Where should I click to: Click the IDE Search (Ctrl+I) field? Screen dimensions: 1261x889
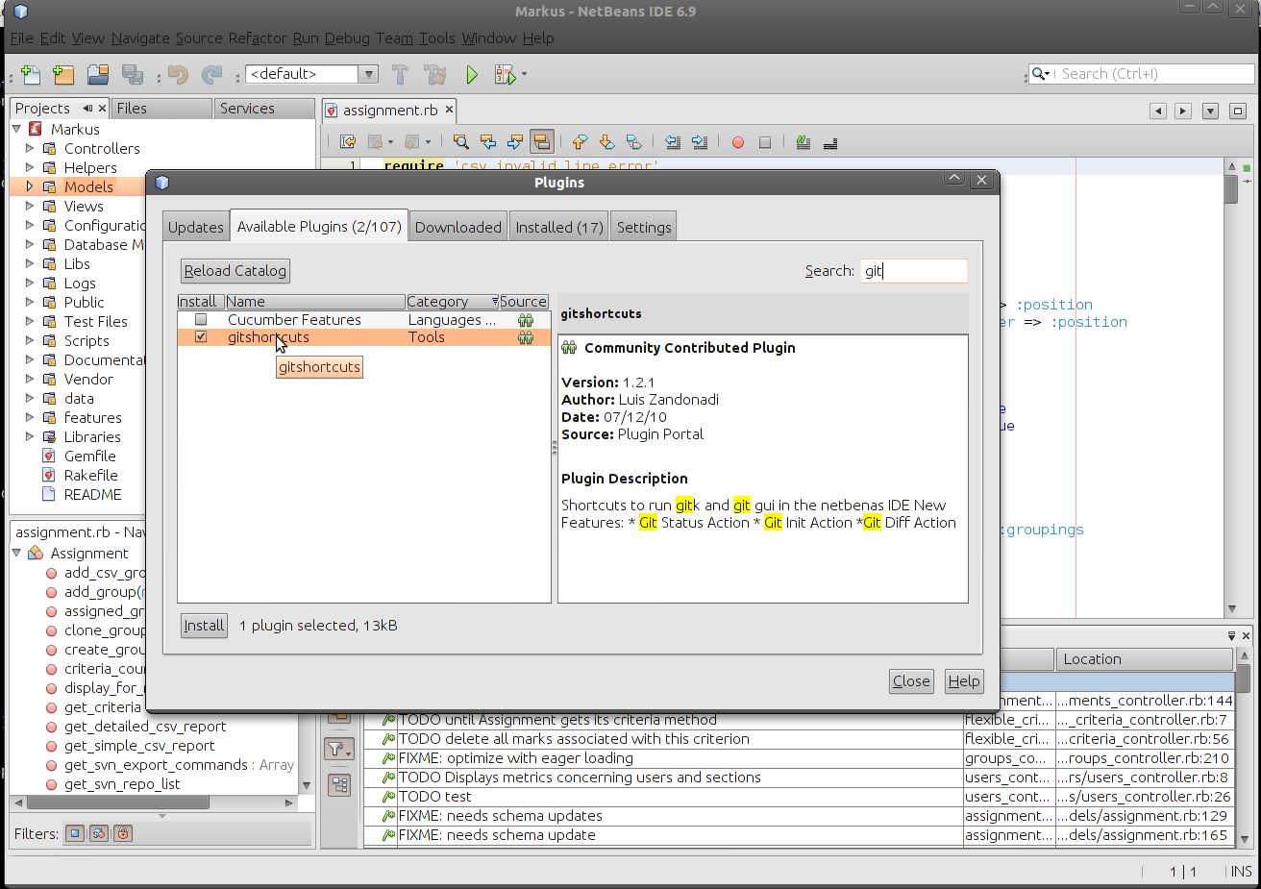point(1142,74)
